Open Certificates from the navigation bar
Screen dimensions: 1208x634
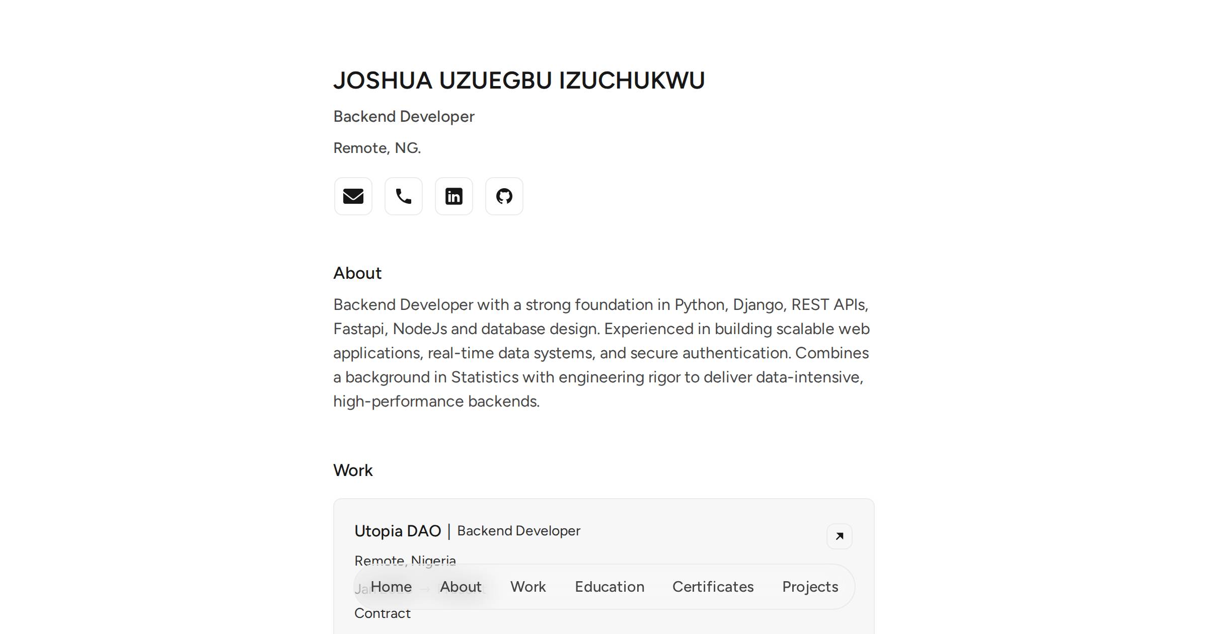click(x=713, y=587)
